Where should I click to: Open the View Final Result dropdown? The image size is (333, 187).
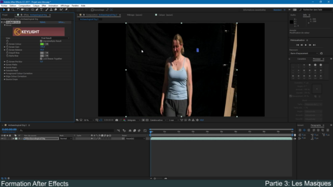[55, 38]
